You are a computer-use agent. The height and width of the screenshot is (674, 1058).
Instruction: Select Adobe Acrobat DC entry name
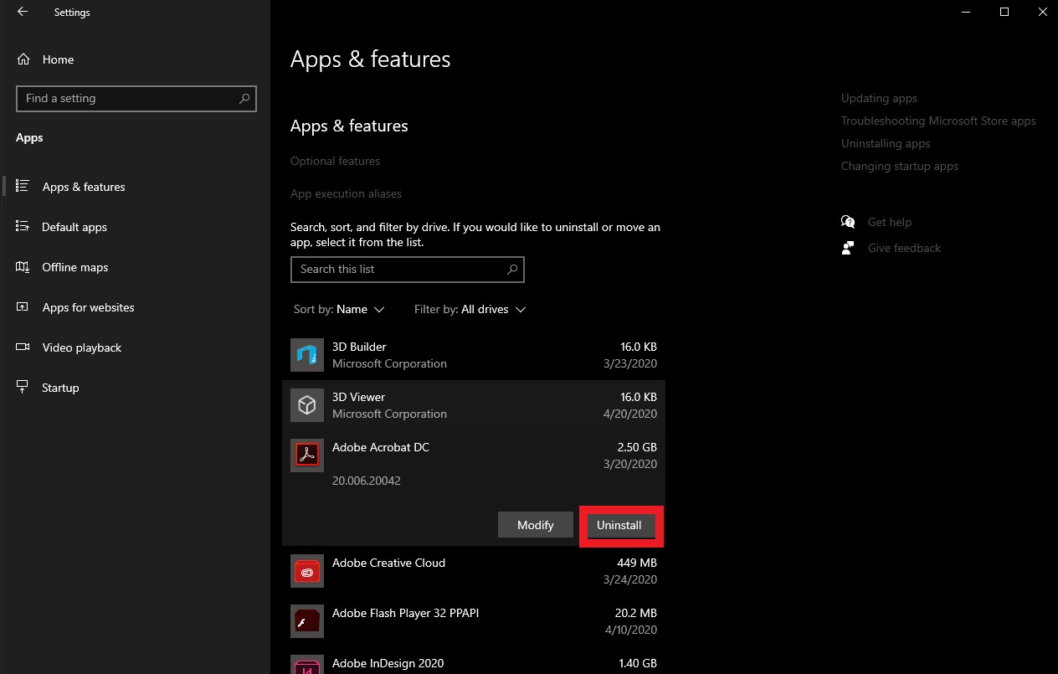coord(381,447)
